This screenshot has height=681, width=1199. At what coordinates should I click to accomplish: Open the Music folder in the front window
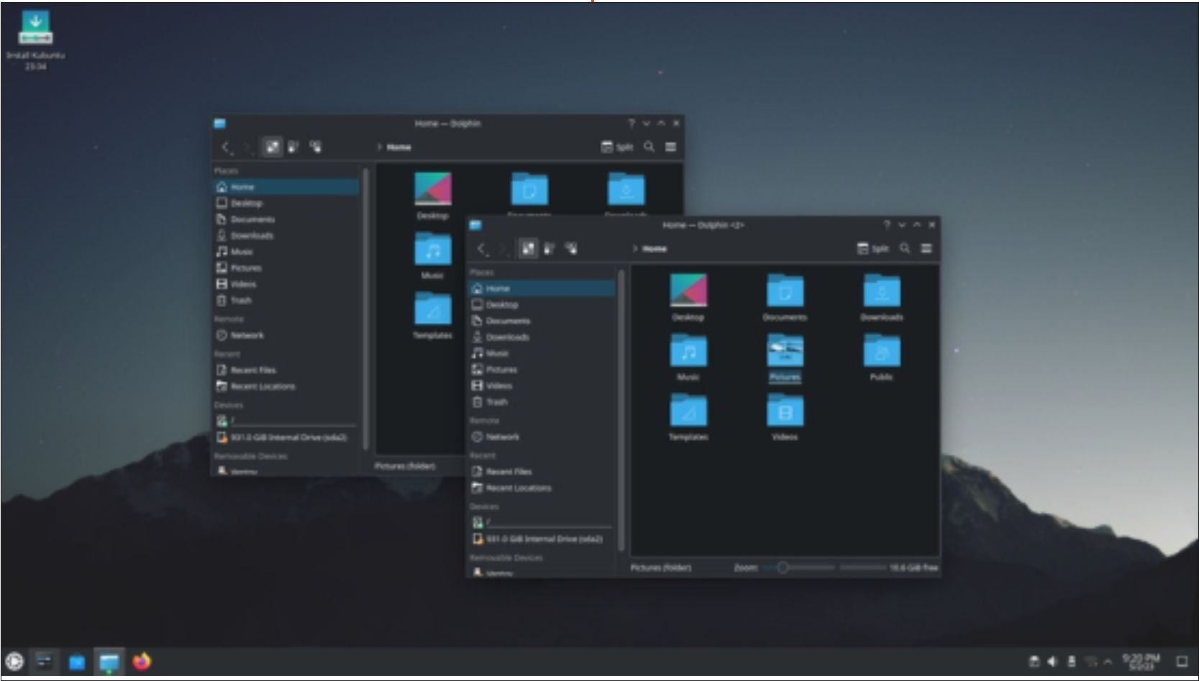point(688,357)
